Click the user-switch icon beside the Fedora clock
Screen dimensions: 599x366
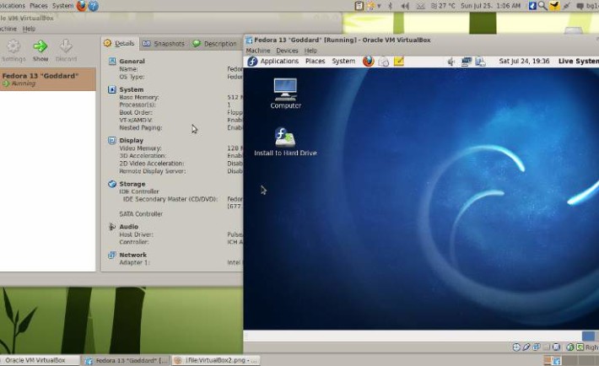[481, 62]
